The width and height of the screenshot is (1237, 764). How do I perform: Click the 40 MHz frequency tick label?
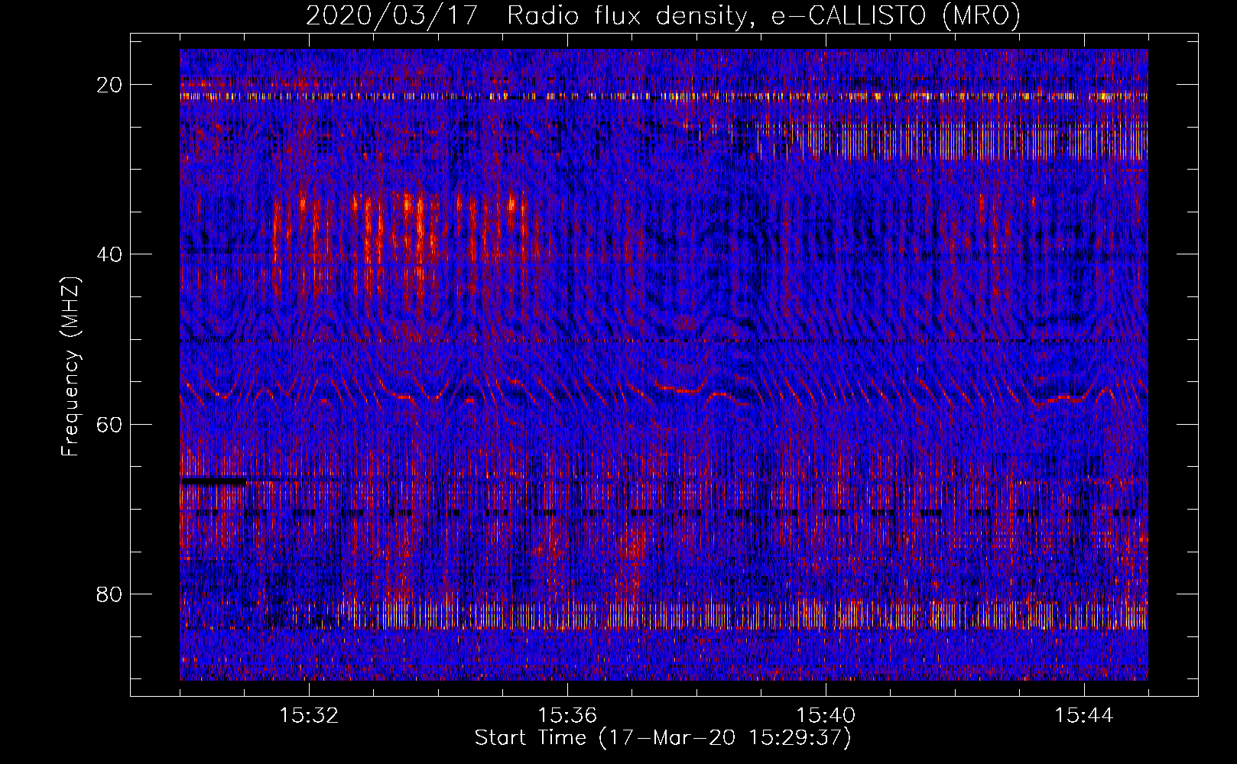[x=110, y=254]
